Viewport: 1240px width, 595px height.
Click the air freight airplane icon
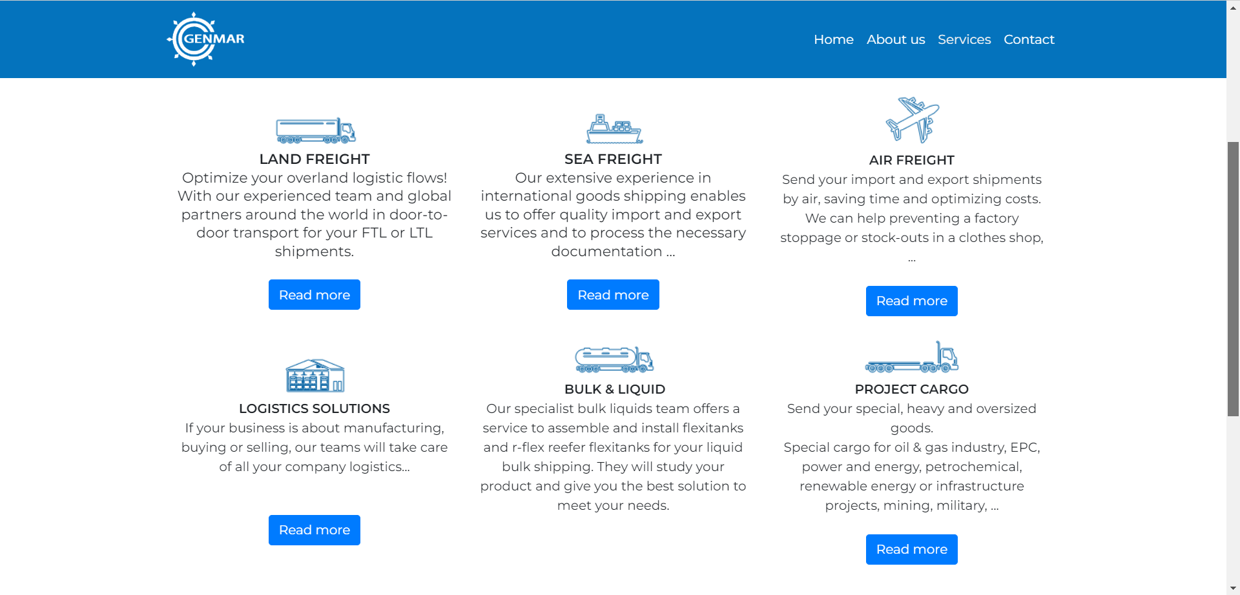(912, 120)
